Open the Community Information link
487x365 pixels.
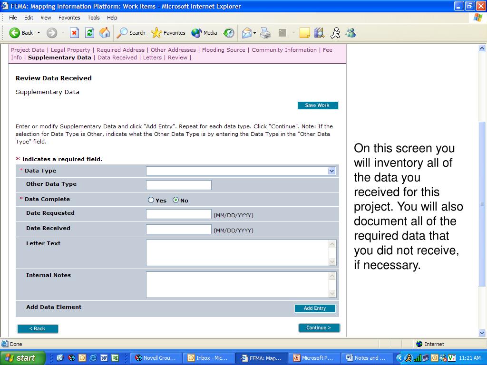[284, 50]
